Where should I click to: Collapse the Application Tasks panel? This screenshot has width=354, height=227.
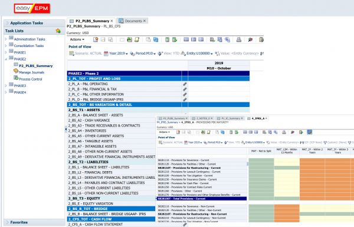[6, 23]
